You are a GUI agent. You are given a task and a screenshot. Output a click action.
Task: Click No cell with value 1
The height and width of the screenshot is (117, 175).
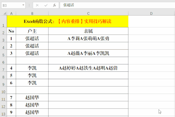[x=11, y=38]
